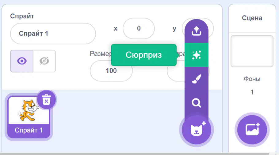Select the Спрайт 1 cat thumbnail
The height and width of the screenshot is (155, 279).
[29, 117]
